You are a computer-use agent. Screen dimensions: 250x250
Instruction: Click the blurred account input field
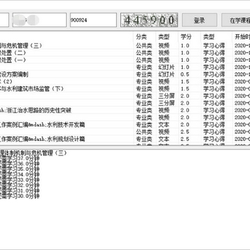tap(40, 20)
